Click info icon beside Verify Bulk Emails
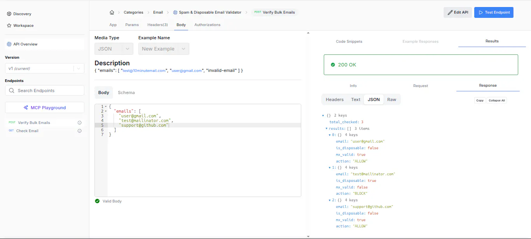Screen dimensions: 531x239 (x=80, y=123)
